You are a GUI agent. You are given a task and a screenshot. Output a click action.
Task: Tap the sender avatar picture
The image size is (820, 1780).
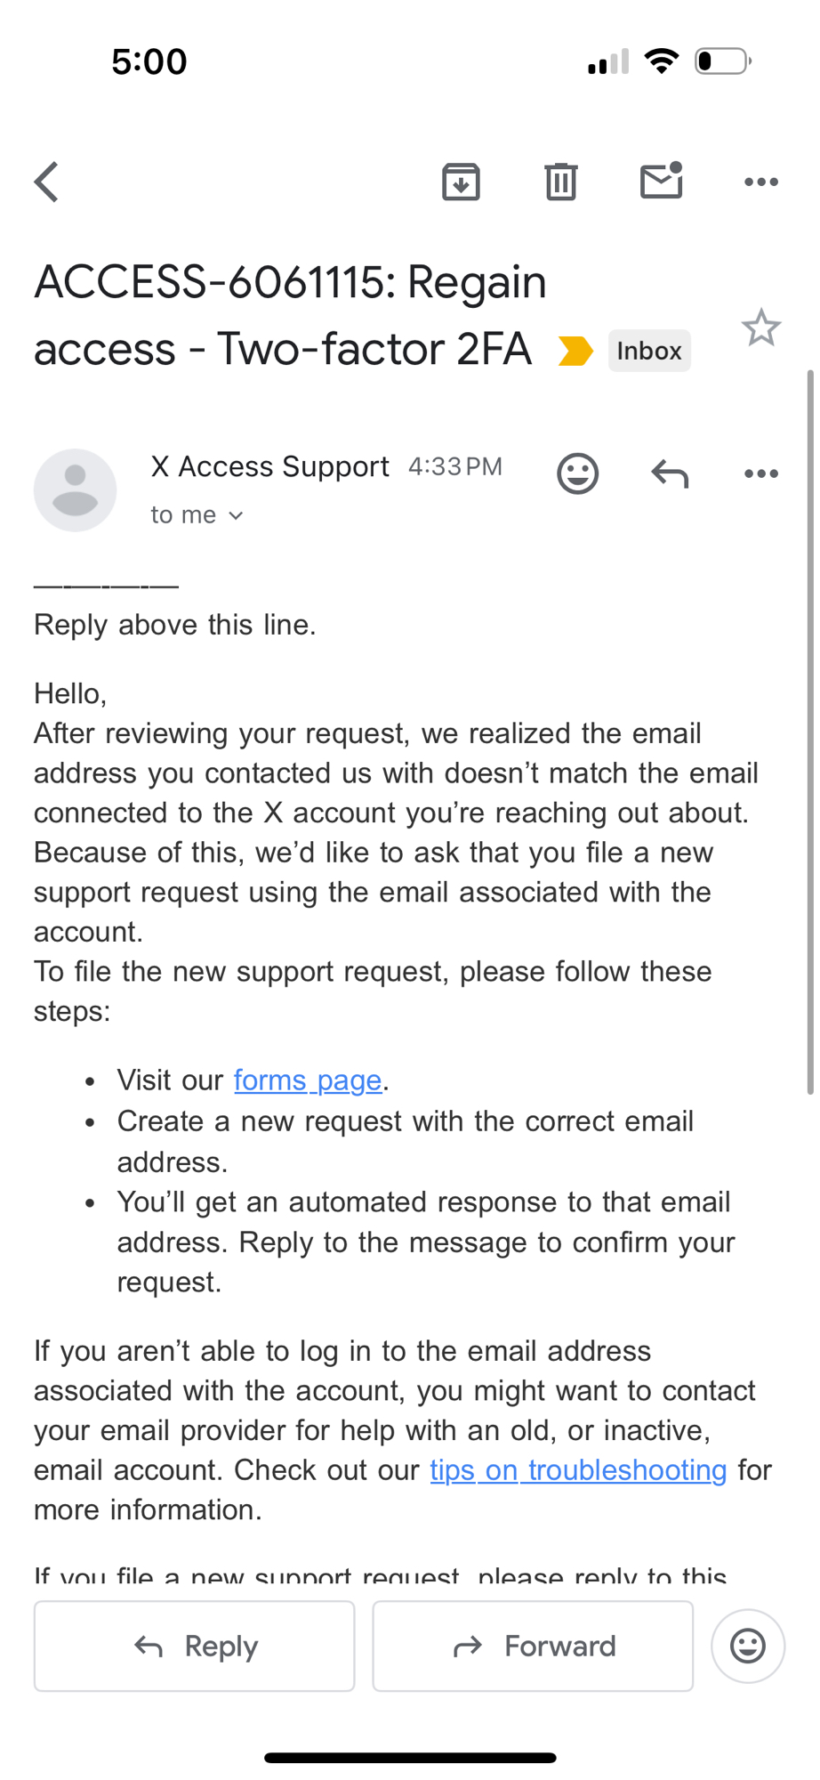click(76, 490)
